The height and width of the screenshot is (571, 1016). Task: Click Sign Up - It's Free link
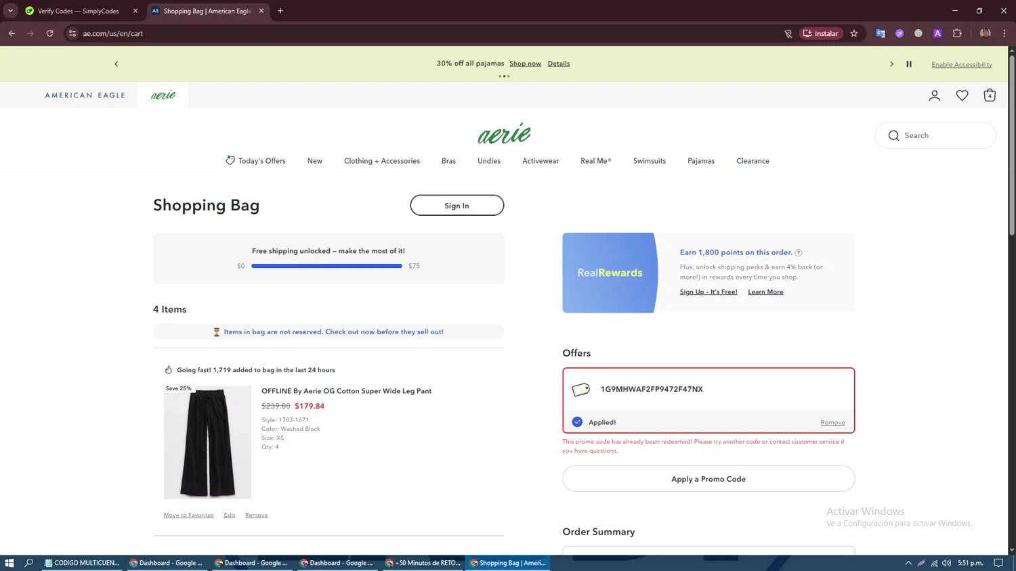pos(708,292)
